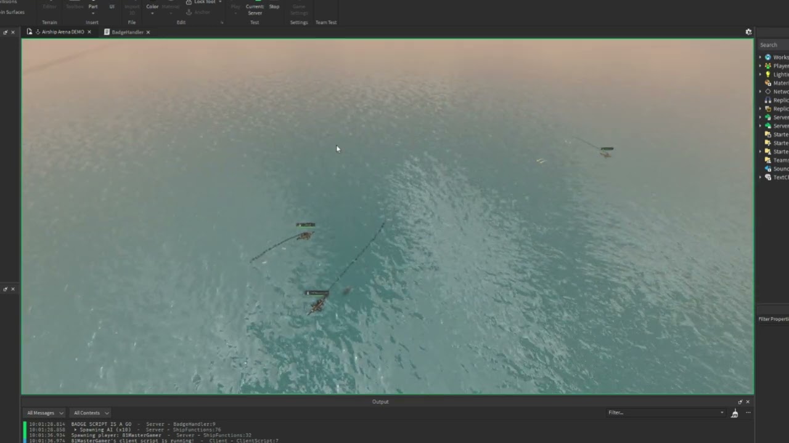
Task: Open the viewport settings gear icon
Action: (x=748, y=32)
